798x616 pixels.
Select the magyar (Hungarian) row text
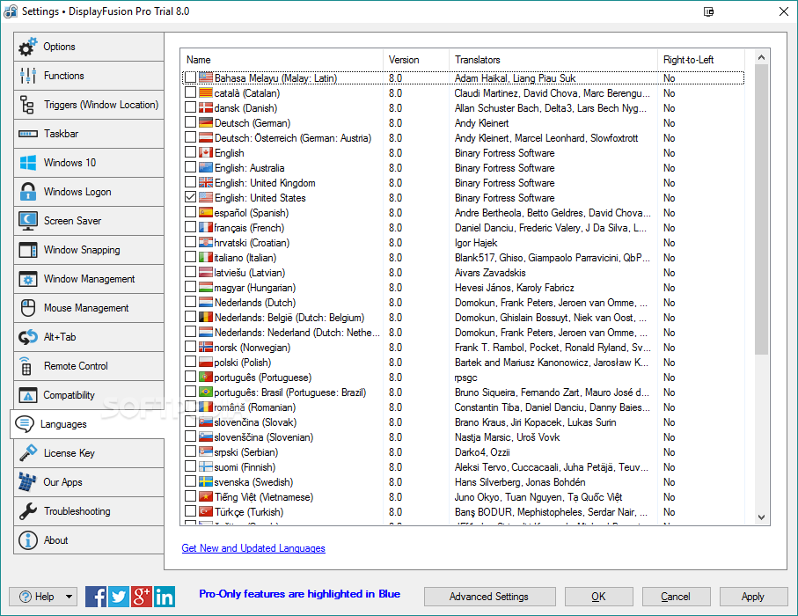click(255, 288)
